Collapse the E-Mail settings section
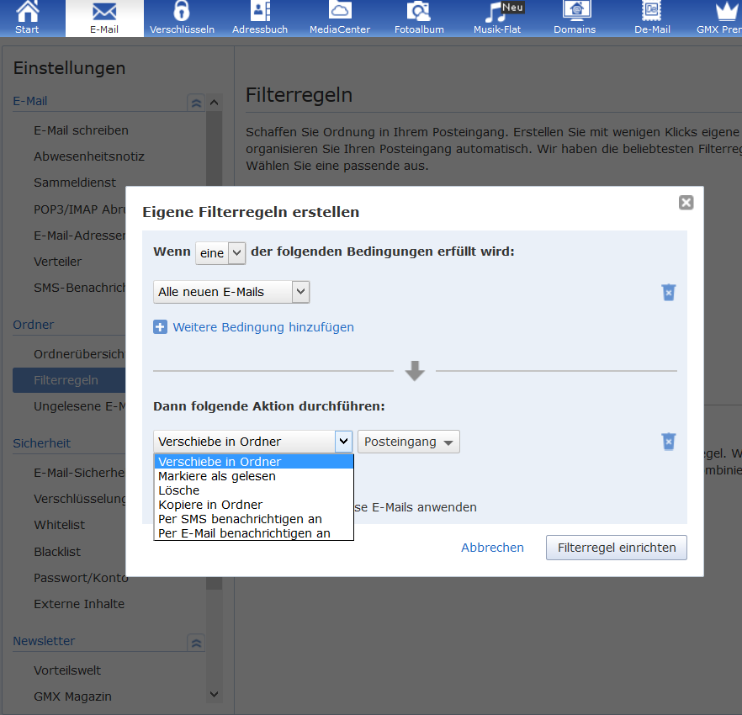 tap(196, 103)
